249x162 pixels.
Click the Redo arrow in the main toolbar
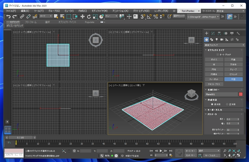15,17
